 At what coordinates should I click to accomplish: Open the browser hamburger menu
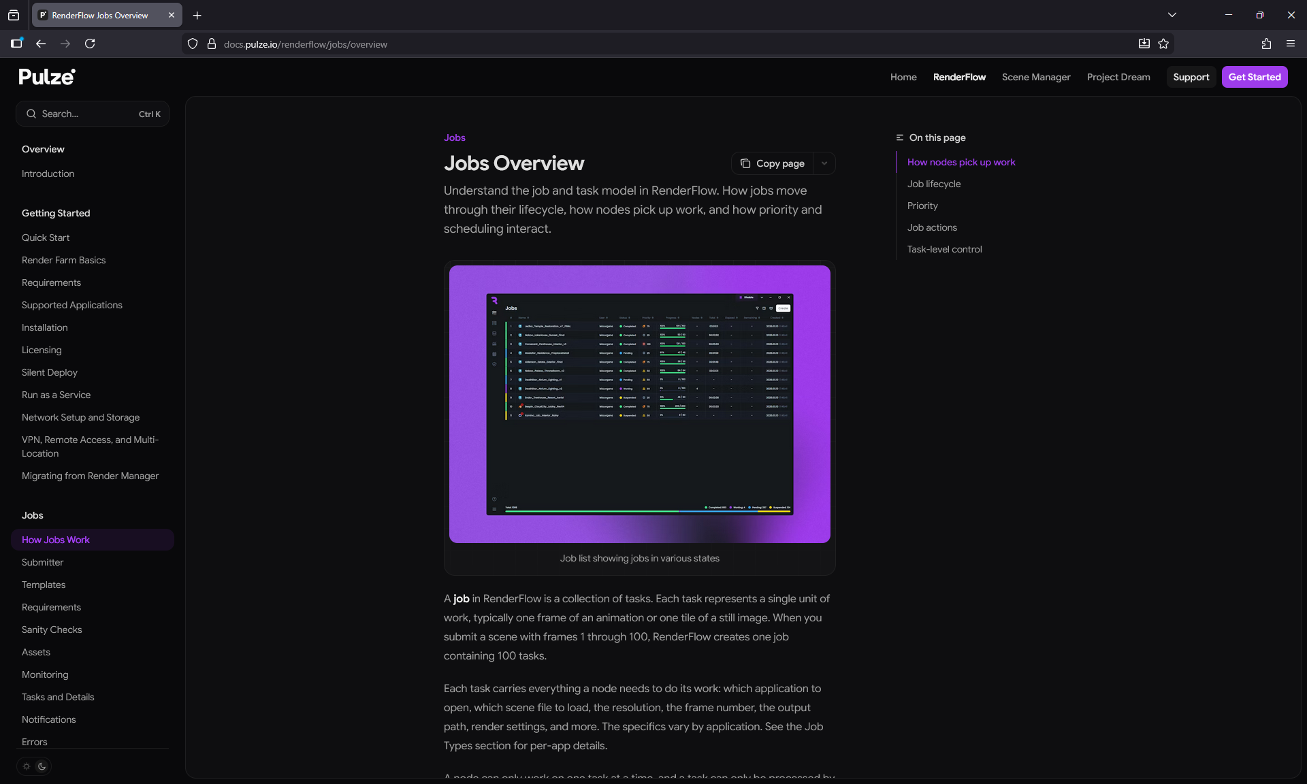pos(1291,44)
